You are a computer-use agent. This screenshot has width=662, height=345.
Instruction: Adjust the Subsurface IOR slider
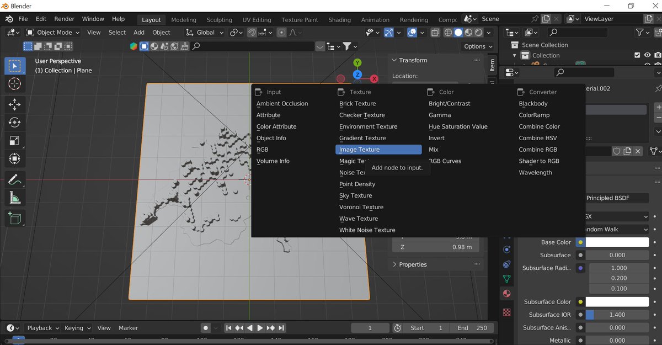coord(617,315)
